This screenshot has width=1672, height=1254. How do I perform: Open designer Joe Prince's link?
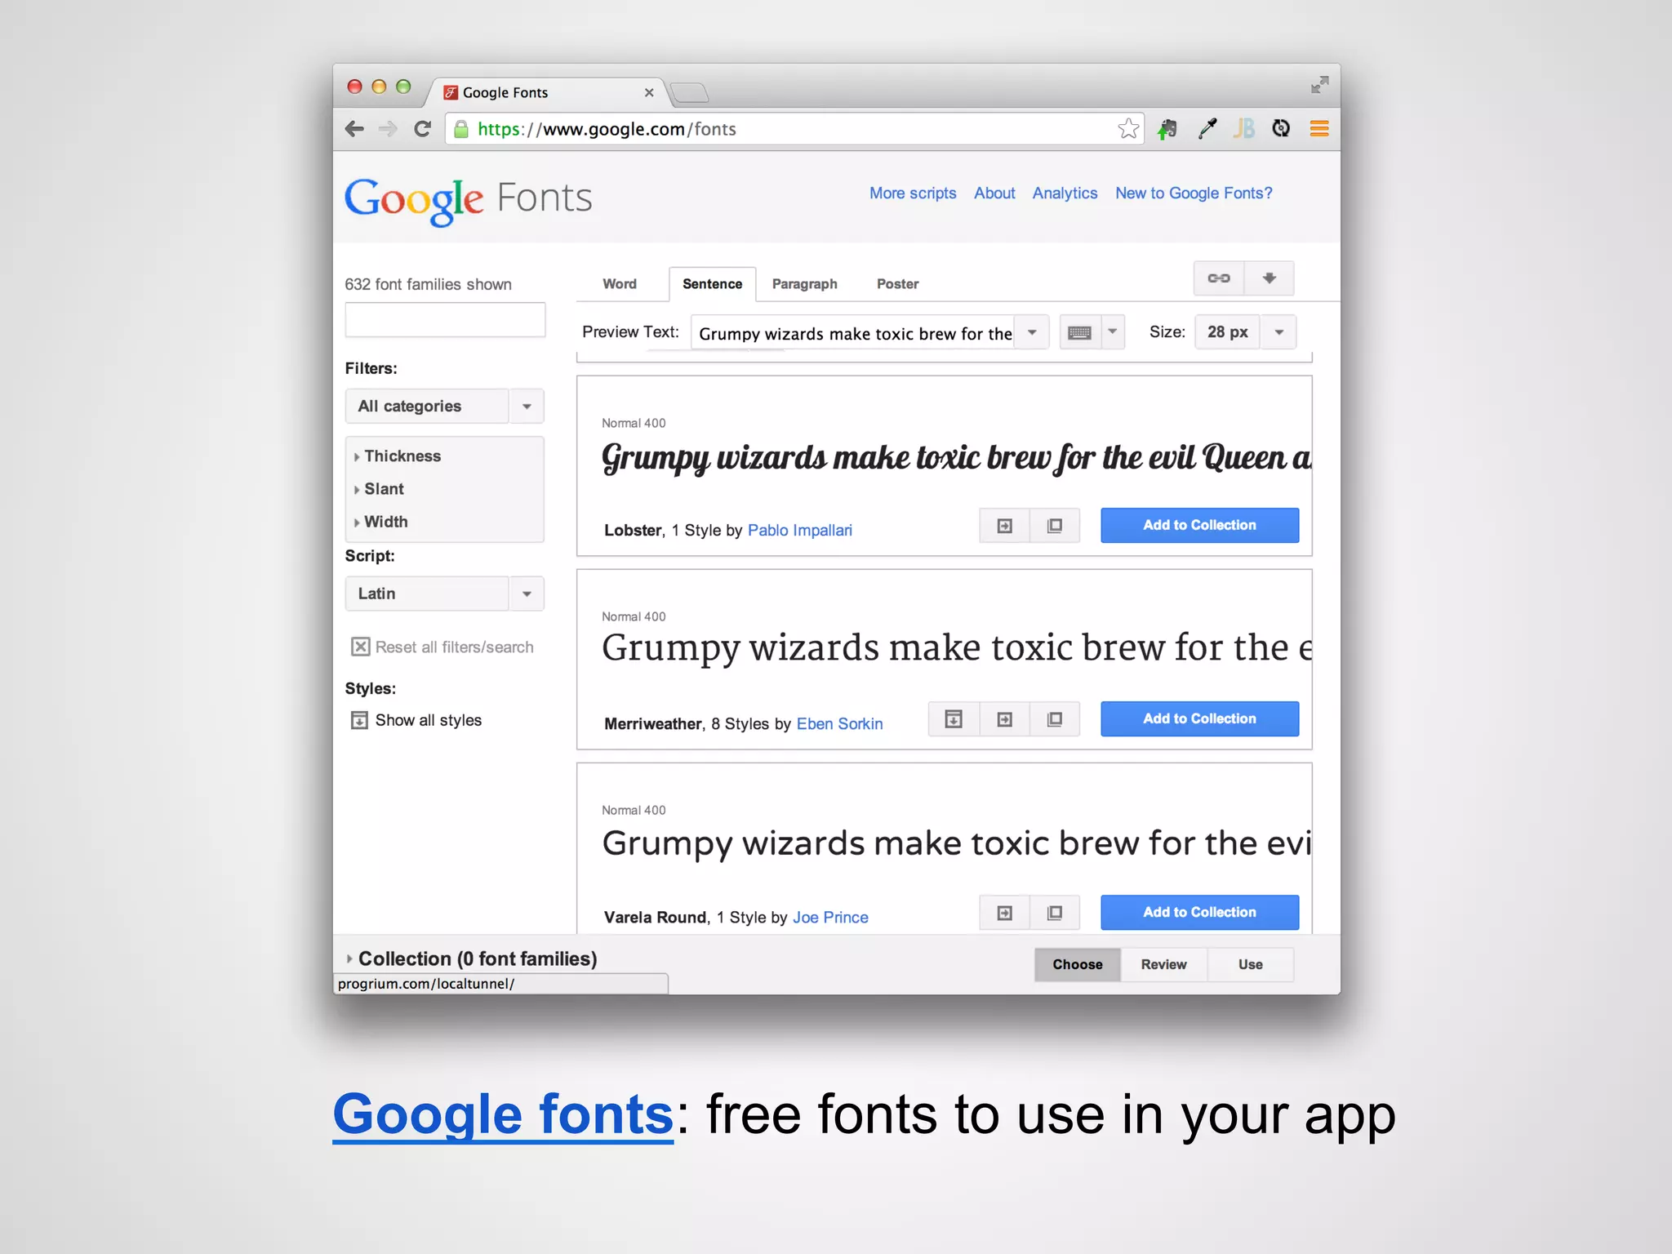click(x=830, y=918)
